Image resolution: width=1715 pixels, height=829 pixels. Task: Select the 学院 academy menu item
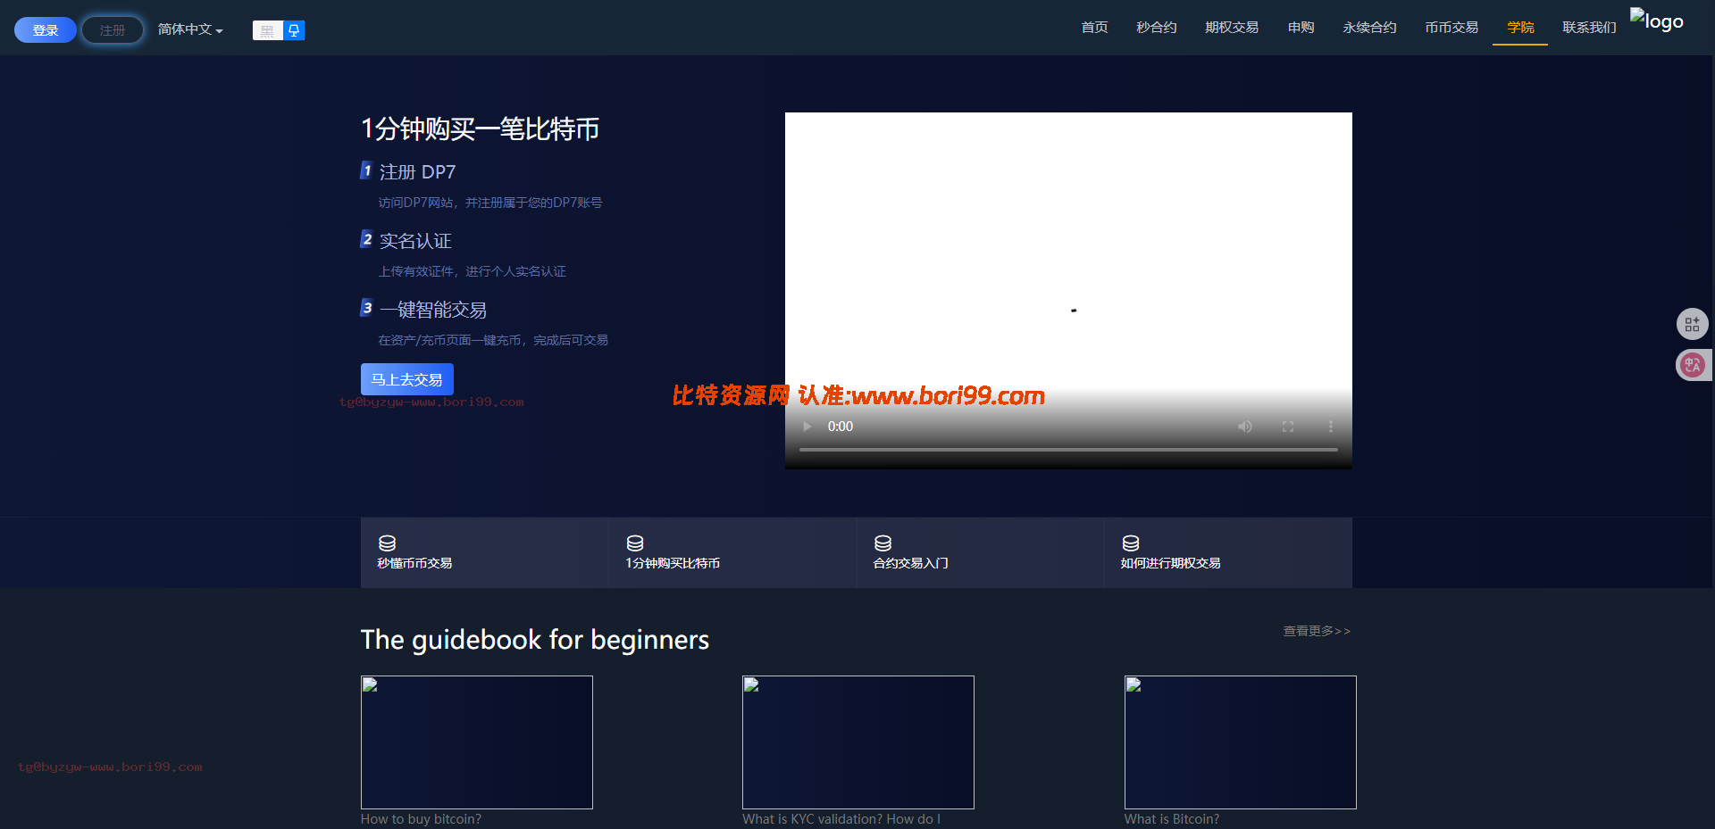point(1520,28)
